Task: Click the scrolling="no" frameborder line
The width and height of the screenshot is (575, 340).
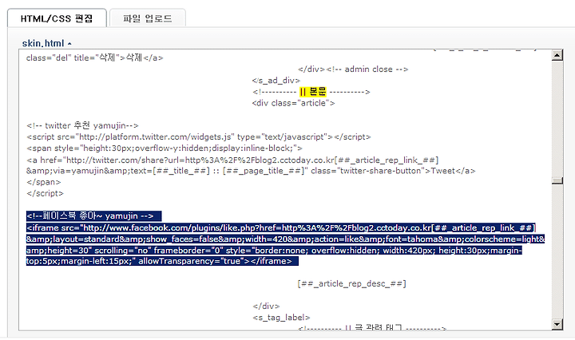Action: [274, 251]
